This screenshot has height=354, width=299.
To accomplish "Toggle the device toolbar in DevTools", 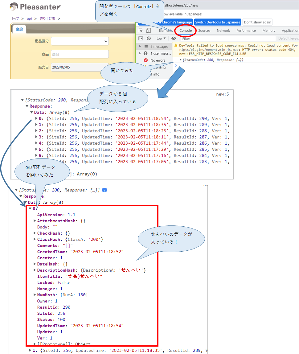I will click(x=148, y=31).
